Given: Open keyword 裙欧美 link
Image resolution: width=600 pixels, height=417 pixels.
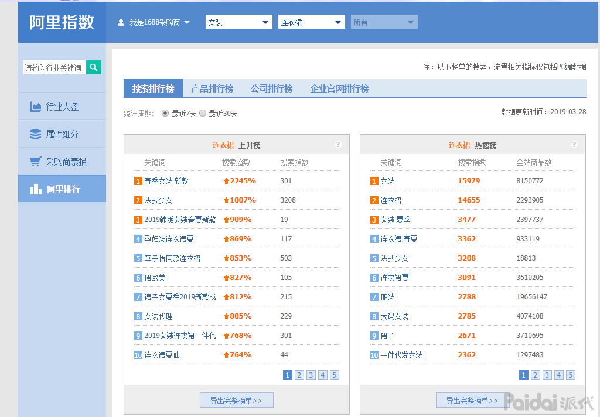Looking at the screenshot, I should coord(155,278).
